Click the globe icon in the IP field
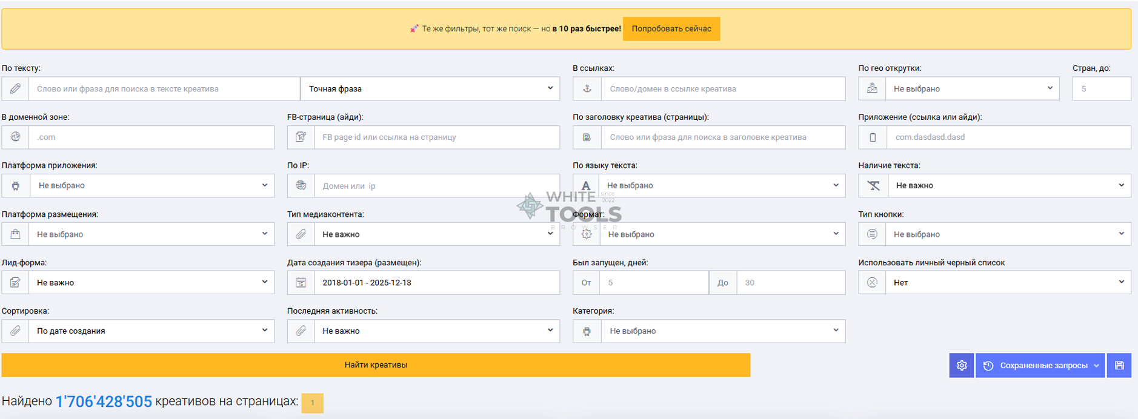This screenshot has height=419, width=1138. click(x=301, y=186)
